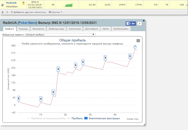
Task: Click the trash delete icon below table
Action: click(x=3, y=12)
